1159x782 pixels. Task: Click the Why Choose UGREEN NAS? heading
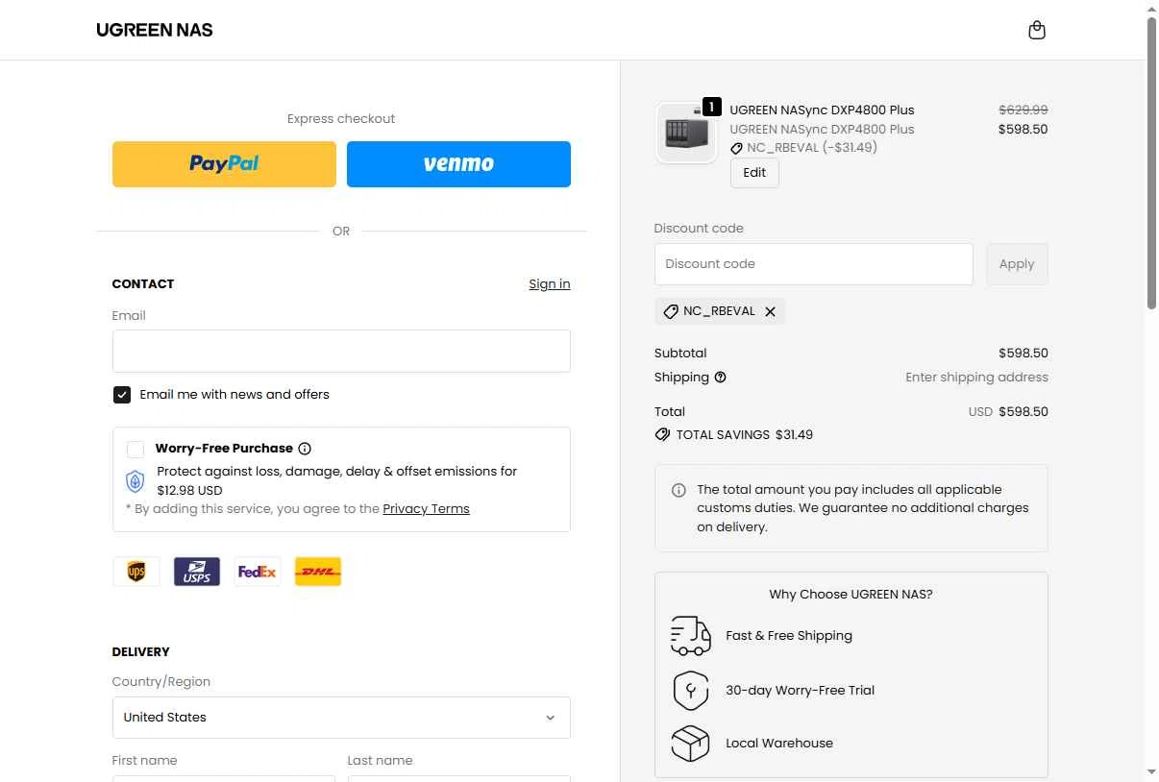click(x=851, y=595)
